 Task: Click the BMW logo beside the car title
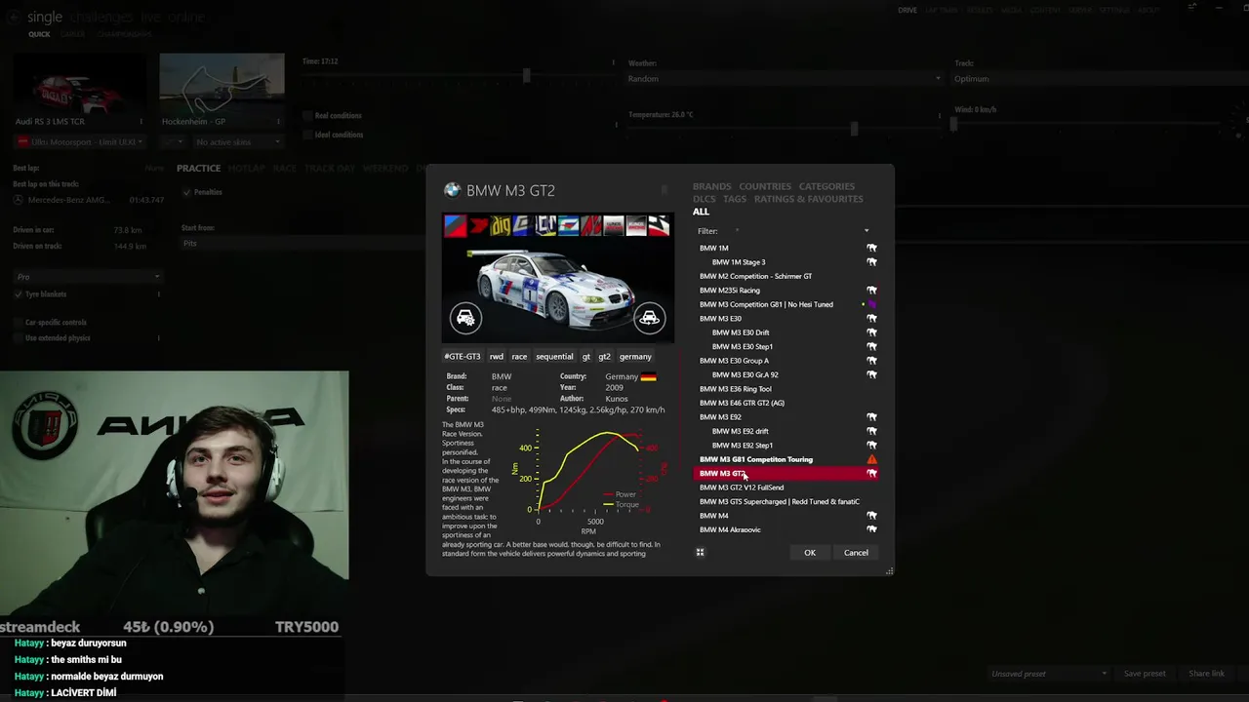[x=452, y=190]
